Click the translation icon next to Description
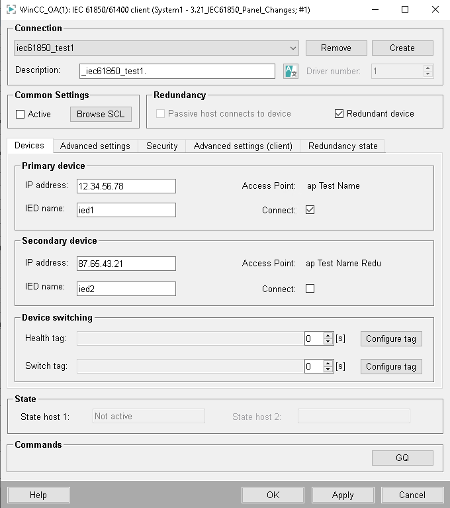The image size is (450, 508). pyautogui.click(x=291, y=71)
